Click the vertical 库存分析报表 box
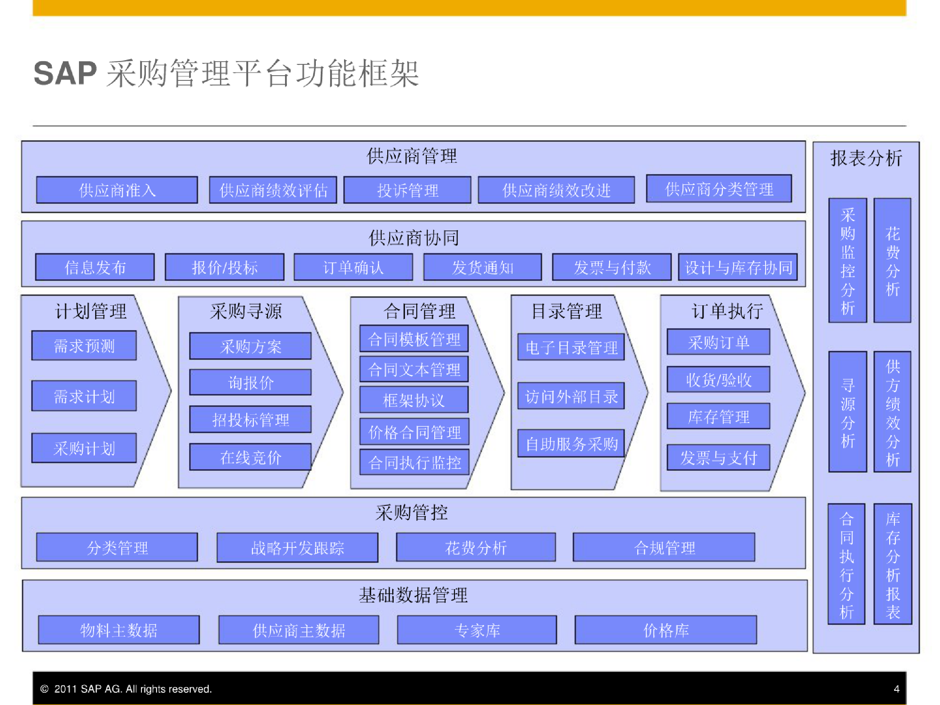 click(892, 564)
